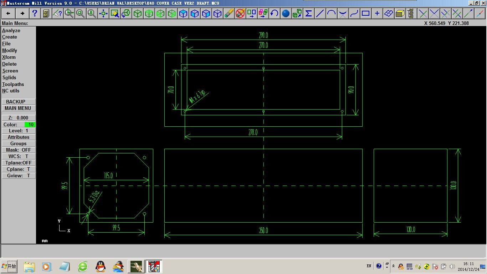
Task: Click the Z: 0.000 depth field
Action: pos(19,118)
